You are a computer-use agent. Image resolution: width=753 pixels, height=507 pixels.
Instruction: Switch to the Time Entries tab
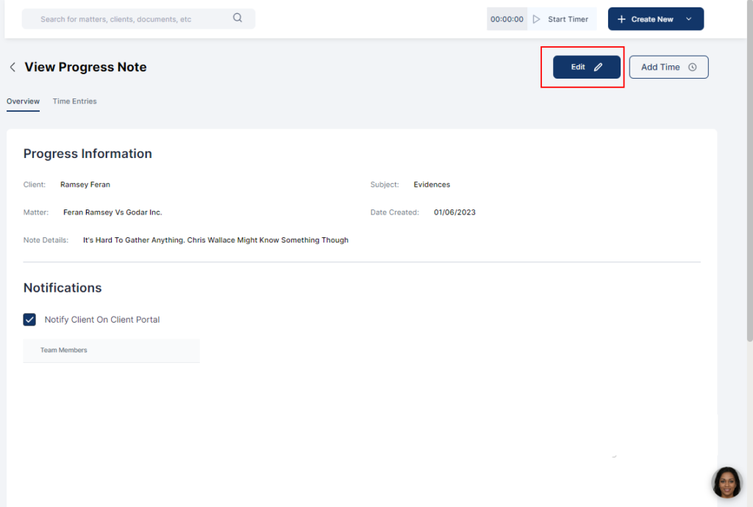(74, 101)
